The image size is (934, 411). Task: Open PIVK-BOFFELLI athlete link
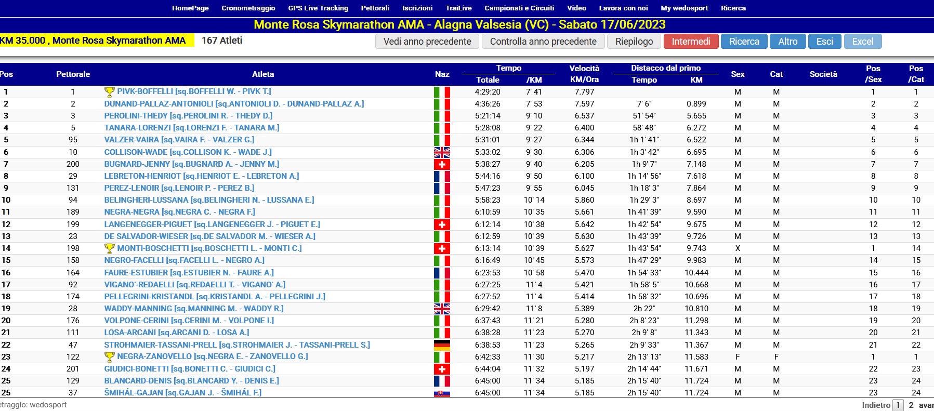[194, 91]
